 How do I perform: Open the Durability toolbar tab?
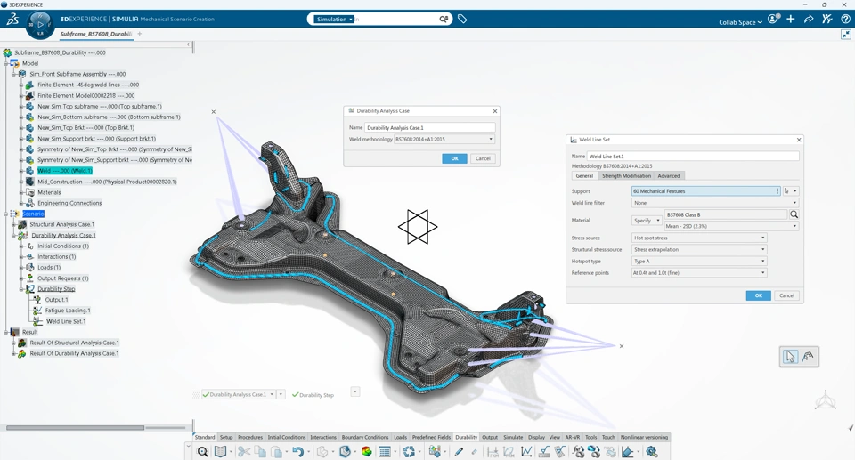[x=466, y=437]
